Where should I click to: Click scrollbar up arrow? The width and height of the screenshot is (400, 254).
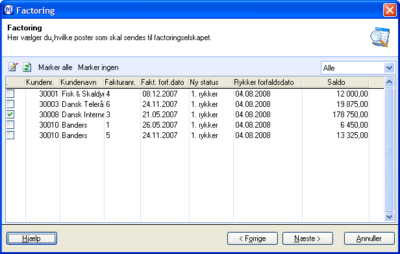[389, 82]
